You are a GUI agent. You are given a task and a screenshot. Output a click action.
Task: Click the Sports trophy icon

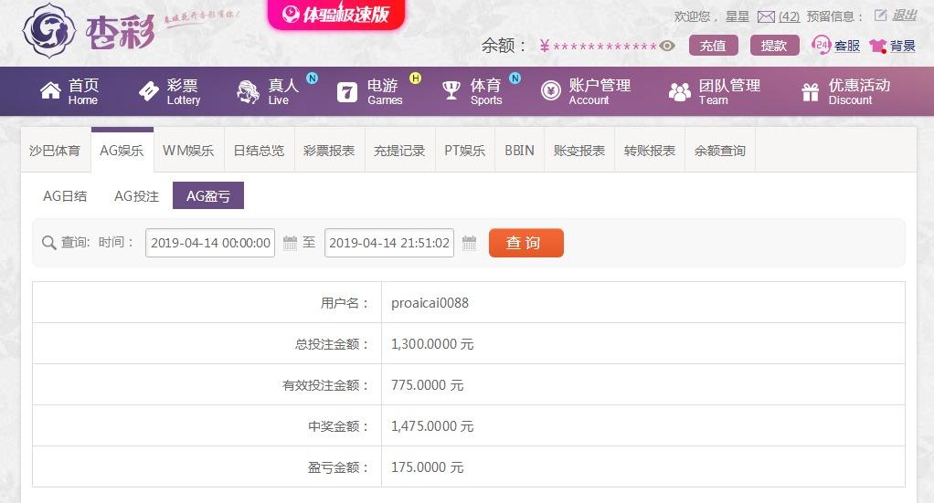tap(451, 90)
